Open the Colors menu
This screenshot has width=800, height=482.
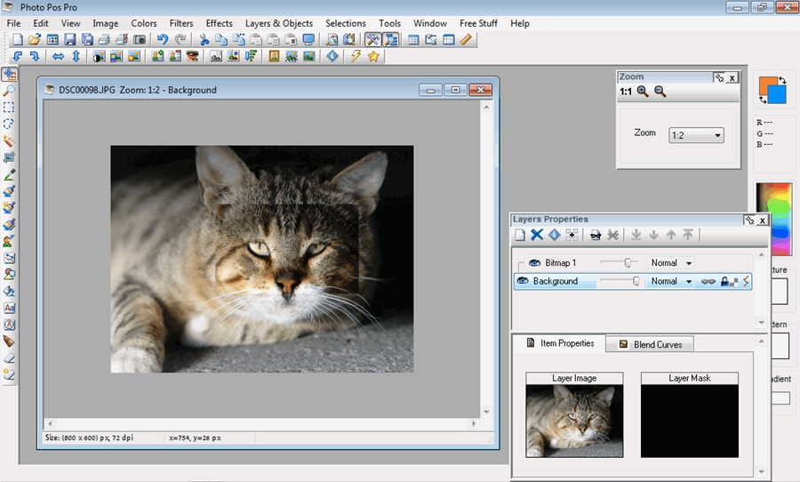(144, 23)
